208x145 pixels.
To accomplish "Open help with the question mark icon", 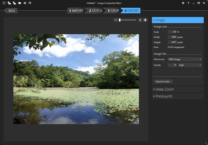I will [188, 3].
